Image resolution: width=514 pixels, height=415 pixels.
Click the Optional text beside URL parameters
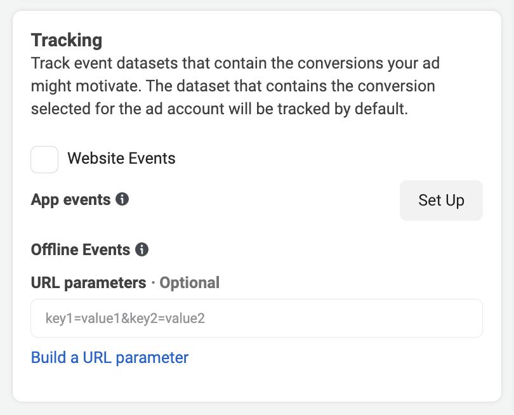(x=189, y=282)
